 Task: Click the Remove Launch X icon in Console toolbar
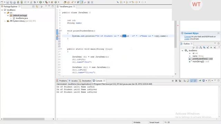176,81
